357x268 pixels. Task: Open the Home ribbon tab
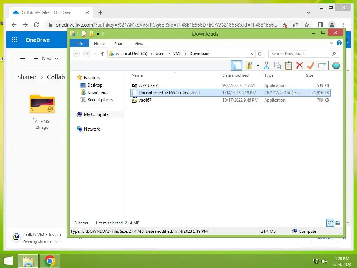point(99,44)
